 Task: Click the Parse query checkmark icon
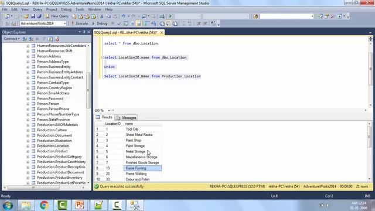119,23
